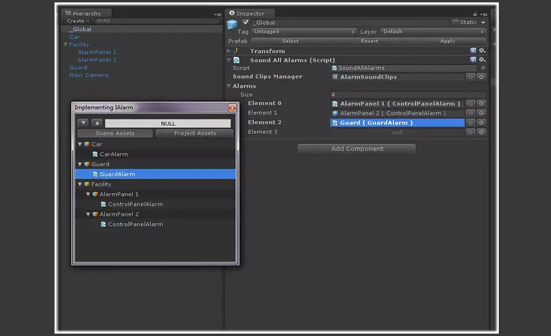The image size is (551, 336).
Task: Open the Inspector panel options menu
Action: click(484, 14)
